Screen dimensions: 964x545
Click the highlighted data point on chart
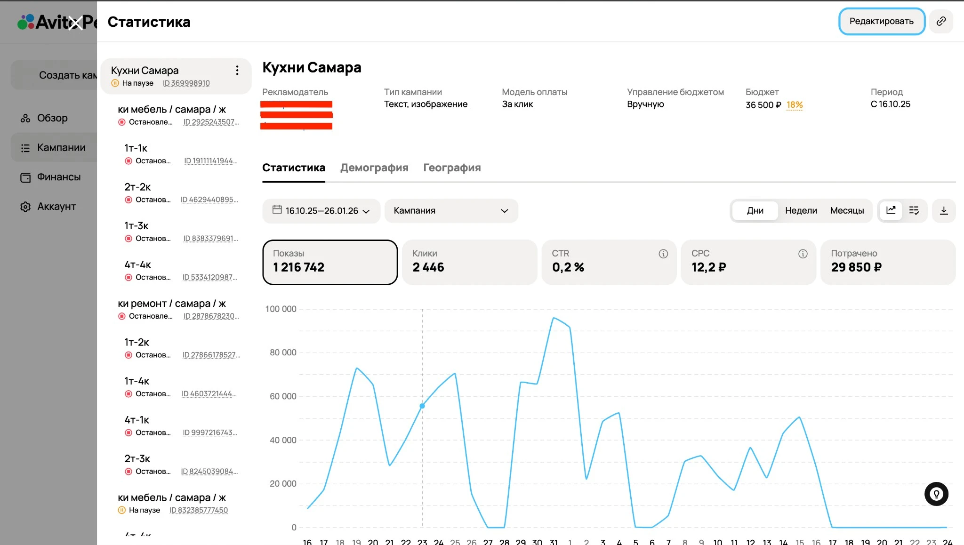click(422, 406)
